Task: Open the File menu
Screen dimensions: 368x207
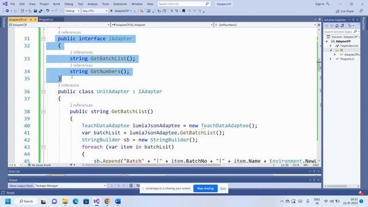Action: point(13,4)
